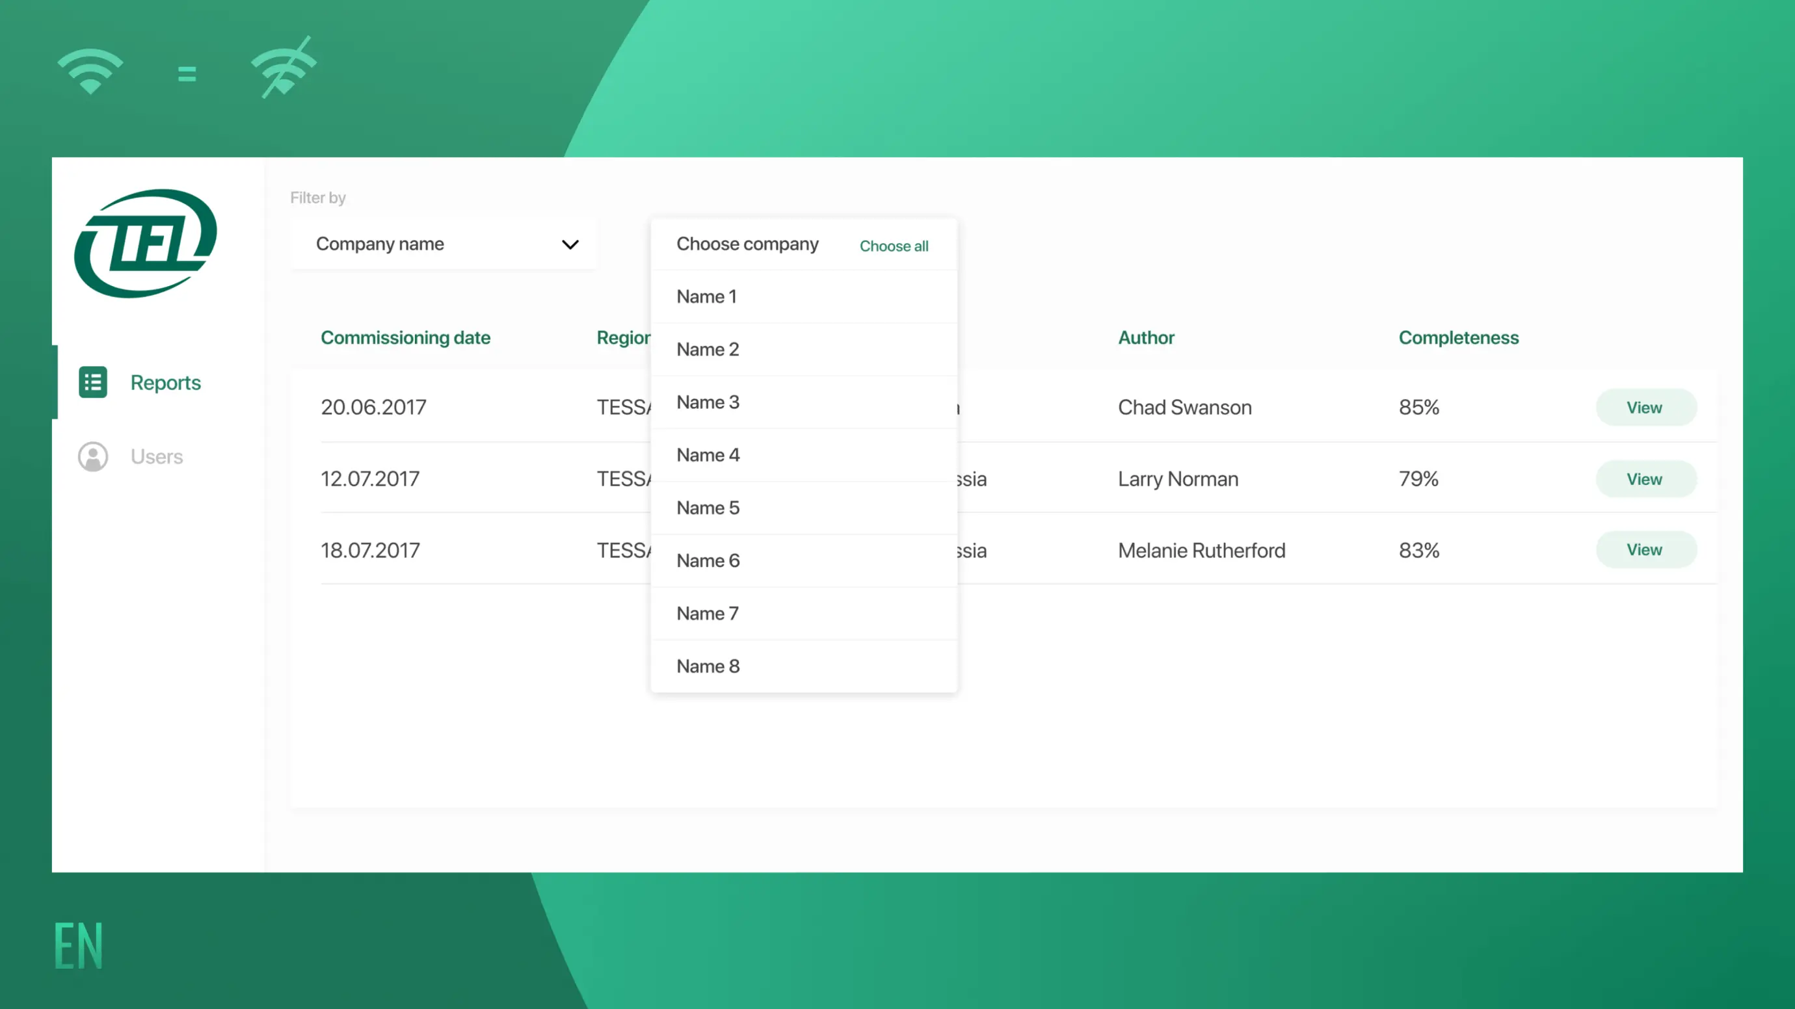Click the Choose all link
The width and height of the screenshot is (1795, 1009).
894,246
